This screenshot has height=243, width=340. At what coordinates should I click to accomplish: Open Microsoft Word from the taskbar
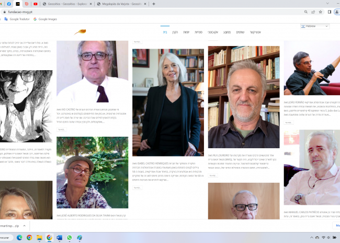tap(59, 238)
